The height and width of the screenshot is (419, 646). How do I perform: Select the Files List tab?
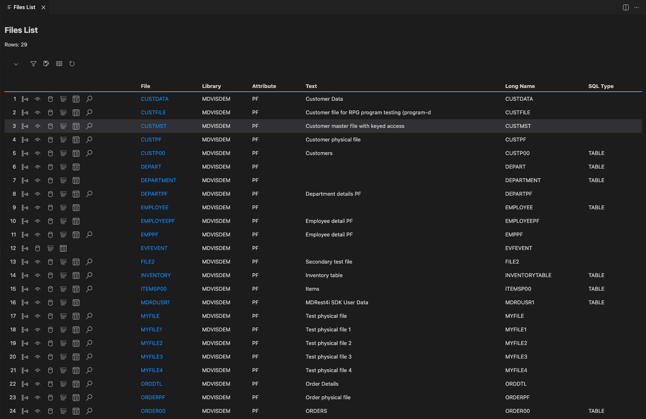pyautogui.click(x=24, y=7)
